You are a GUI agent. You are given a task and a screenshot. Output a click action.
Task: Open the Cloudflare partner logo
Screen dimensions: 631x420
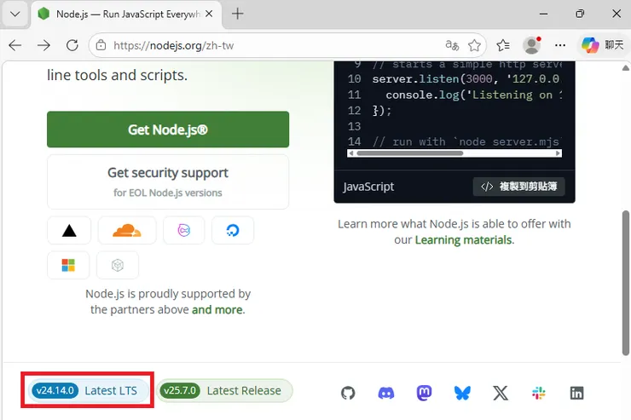(x=127, y=230)
